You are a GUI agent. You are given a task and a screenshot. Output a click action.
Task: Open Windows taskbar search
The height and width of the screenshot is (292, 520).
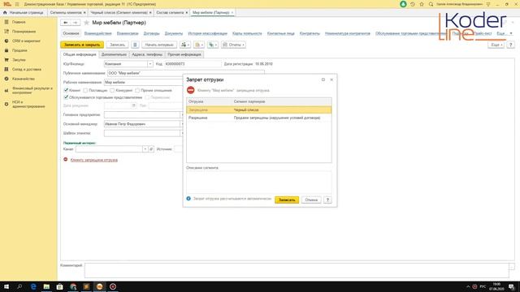pyautogui.click(x=19, y=286)
